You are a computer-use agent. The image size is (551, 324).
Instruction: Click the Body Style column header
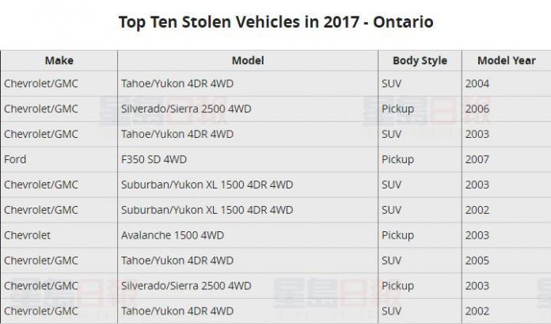420,60
